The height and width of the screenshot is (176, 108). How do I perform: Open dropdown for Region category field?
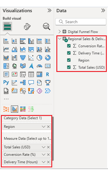pyautogui.click(x=44, y=127)
